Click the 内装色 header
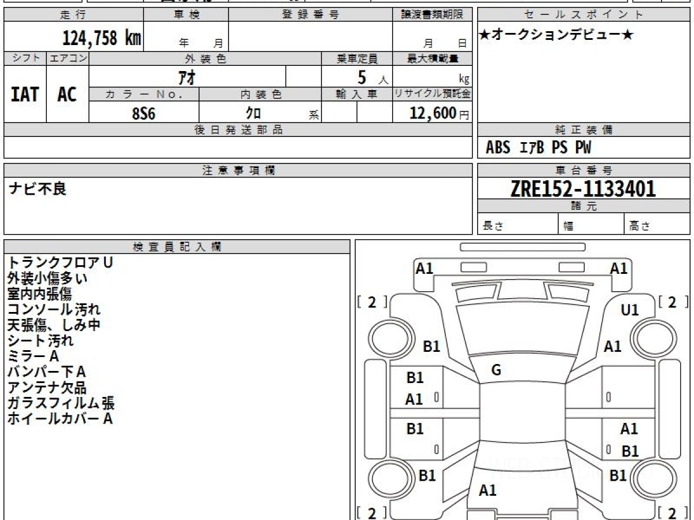 260,94
